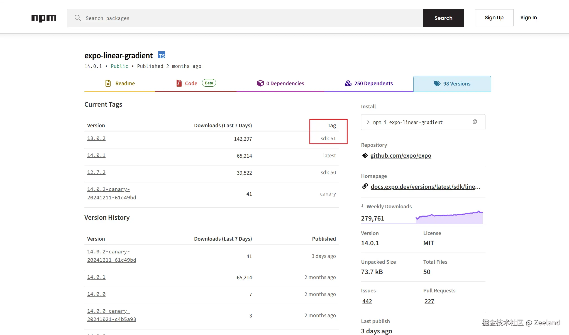The width and height of the screenshot is (569, 335).
Task: Click the Sign In link
Action: pos(528,18)
